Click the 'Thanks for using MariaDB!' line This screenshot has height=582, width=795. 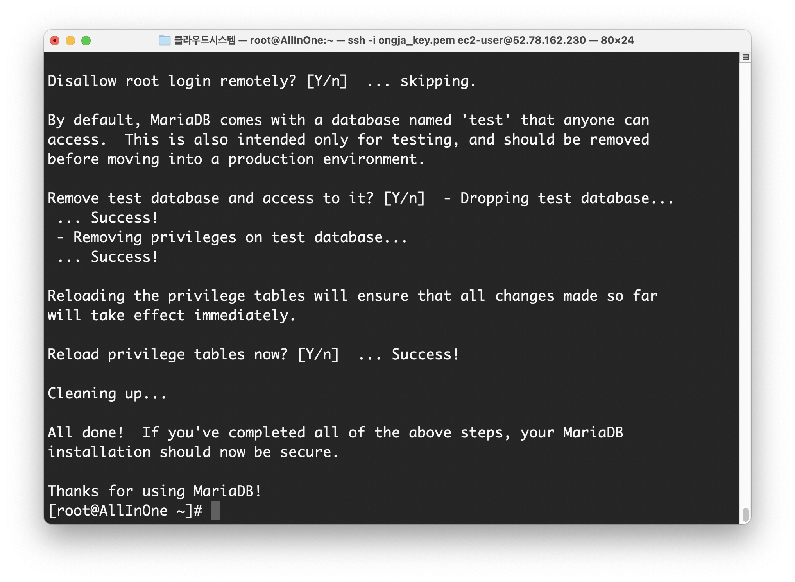coord(154,491)
